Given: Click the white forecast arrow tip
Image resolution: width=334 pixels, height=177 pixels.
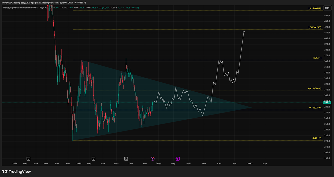Looking at the screenshot, I should click(244, 31).
